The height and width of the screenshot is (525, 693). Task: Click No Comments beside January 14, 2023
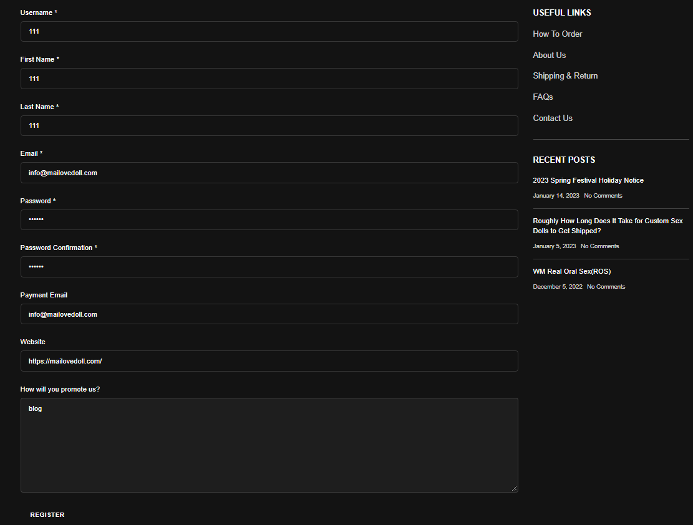(x=603, y=196)
